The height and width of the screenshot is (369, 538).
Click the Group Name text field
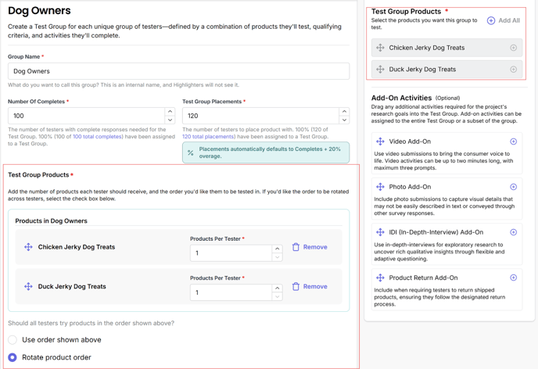[178, 71]
